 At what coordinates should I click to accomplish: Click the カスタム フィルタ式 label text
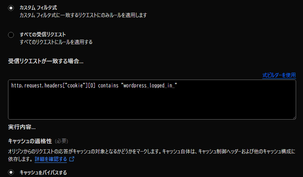click(38, 8)
